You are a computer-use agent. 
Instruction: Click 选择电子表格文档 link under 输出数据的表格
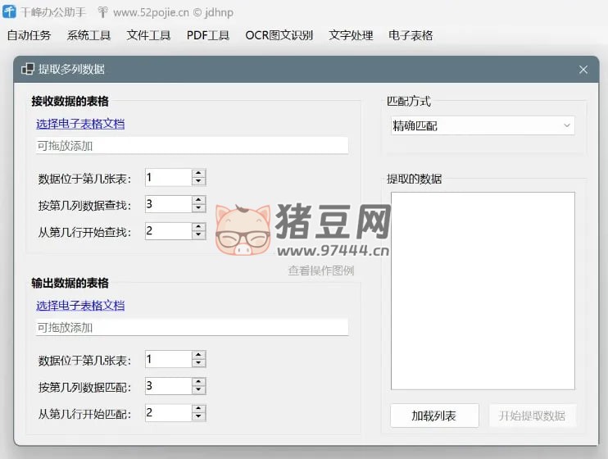click(80, 305)
